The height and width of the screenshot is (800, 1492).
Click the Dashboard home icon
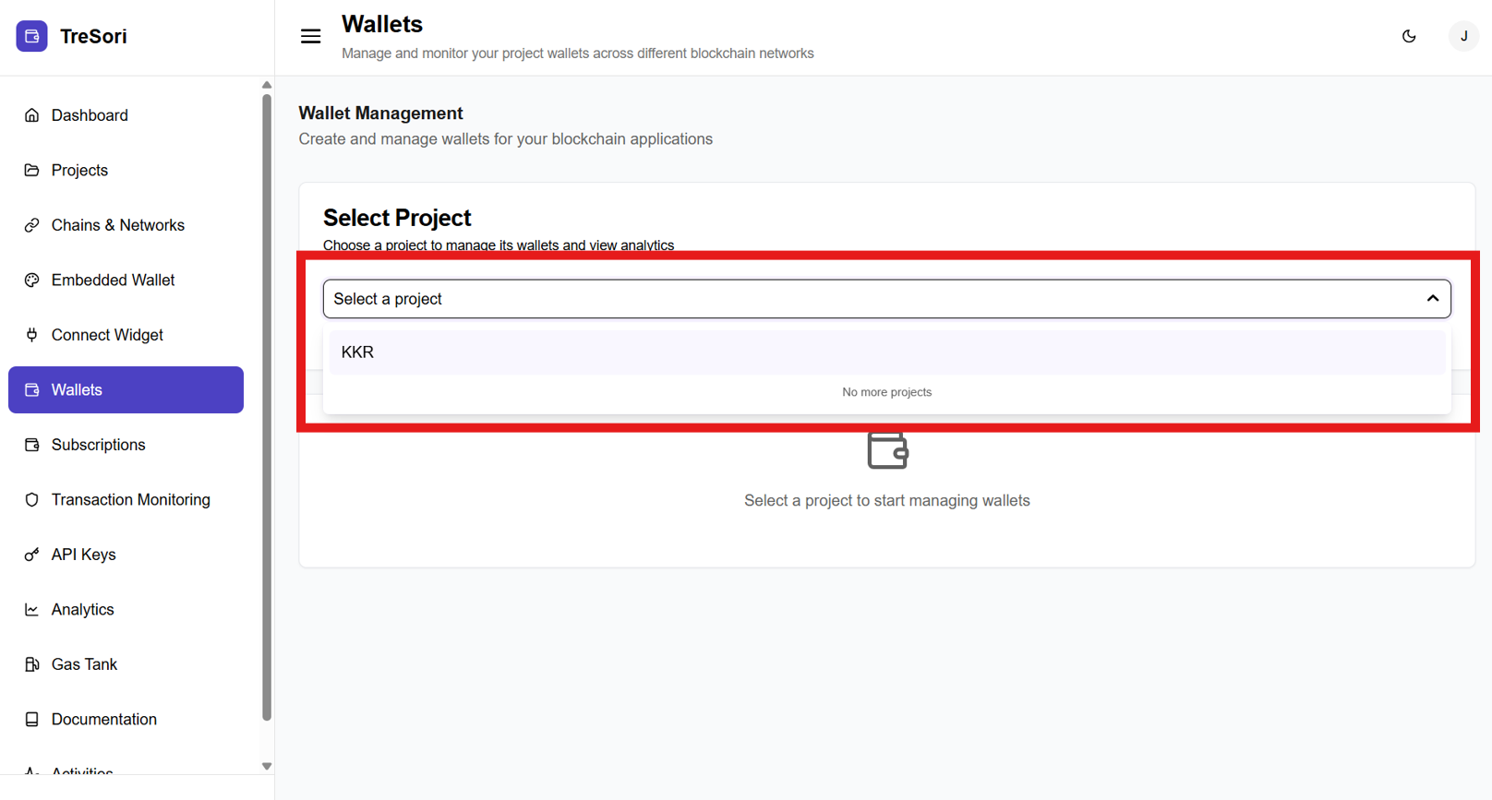[x=32, y=115]
